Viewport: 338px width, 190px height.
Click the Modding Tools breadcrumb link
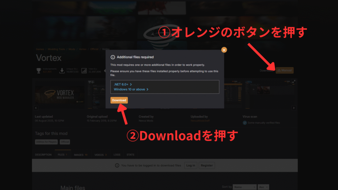[x=56, y=49]
